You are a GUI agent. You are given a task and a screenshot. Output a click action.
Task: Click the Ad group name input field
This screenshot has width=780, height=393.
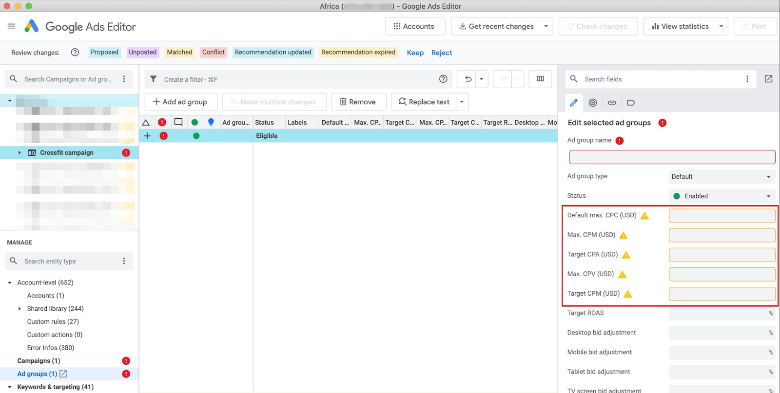click(x=672, y=157)
